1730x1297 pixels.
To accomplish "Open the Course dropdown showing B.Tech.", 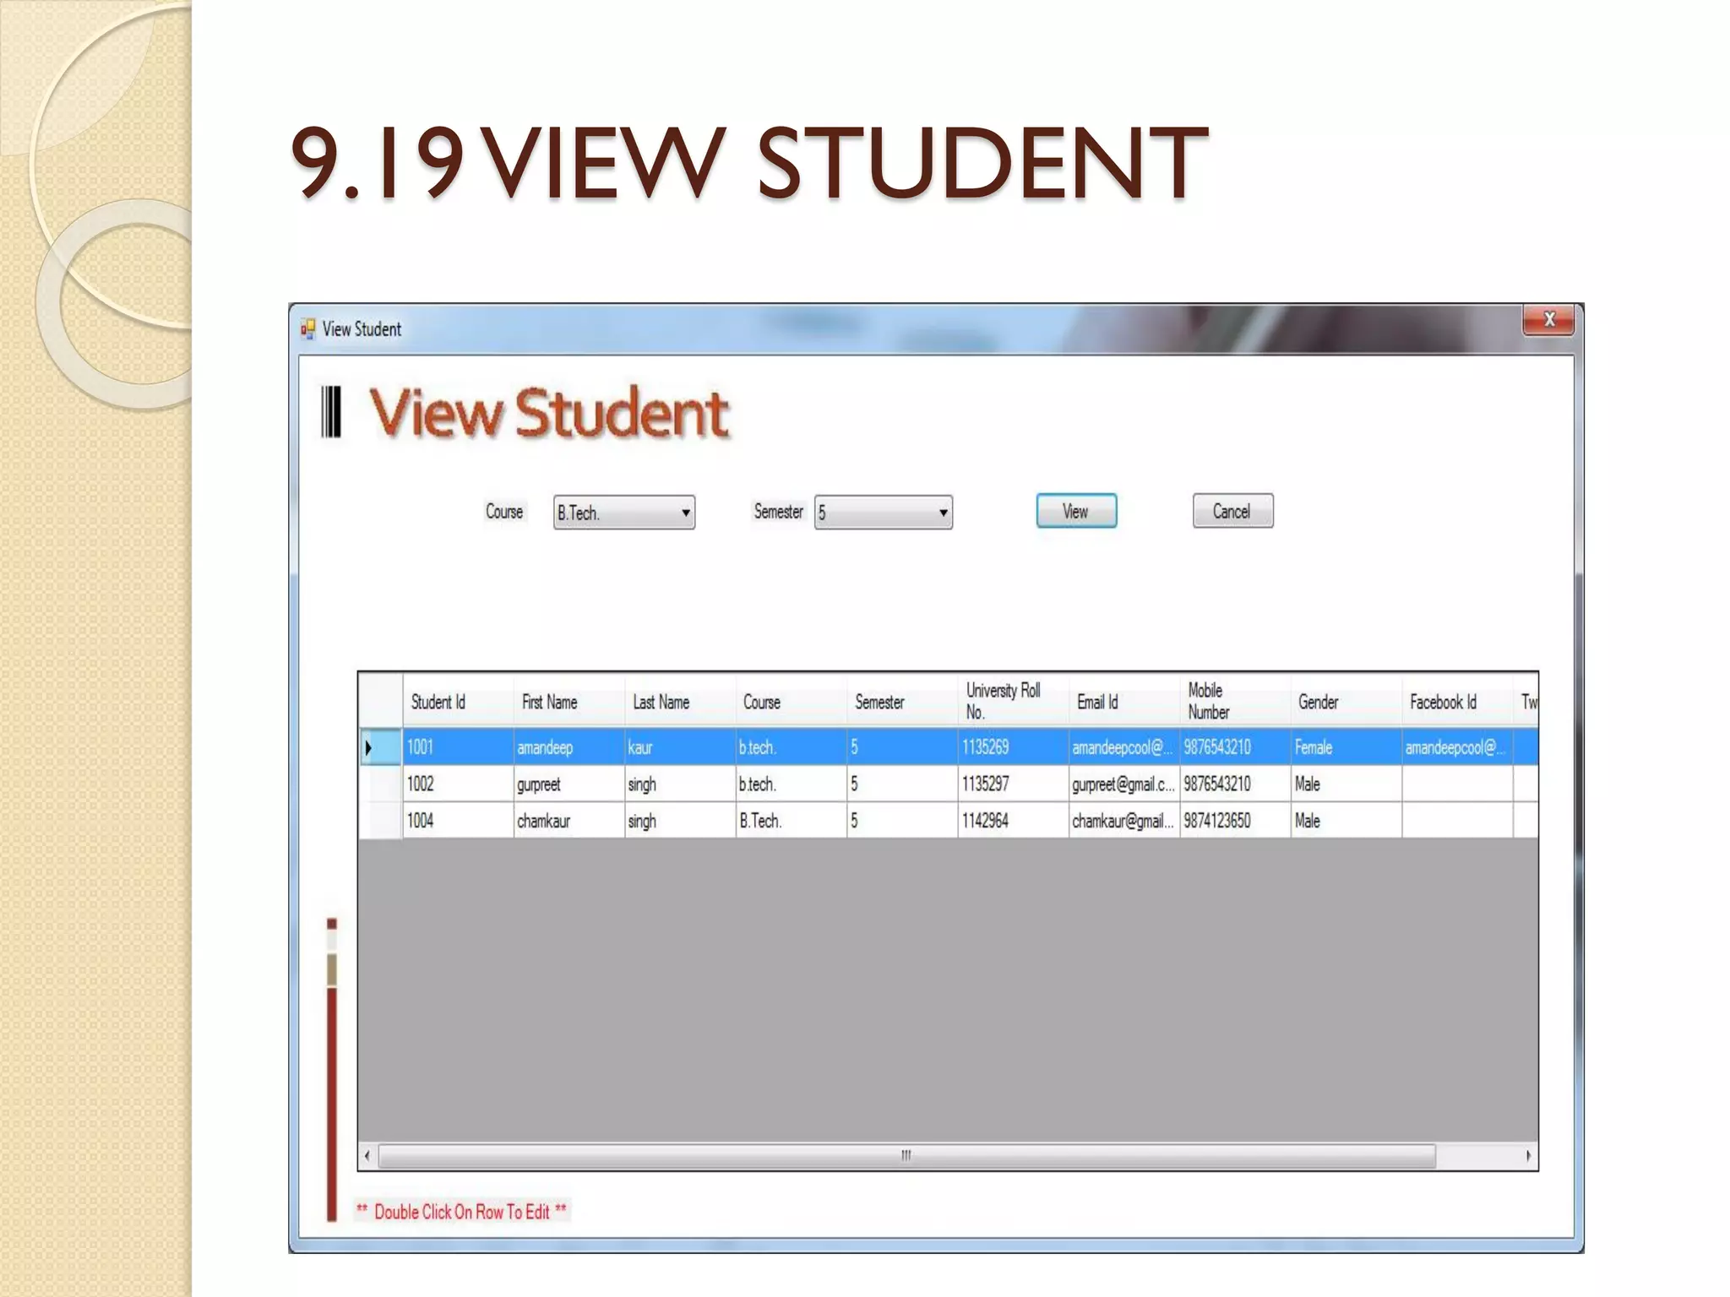I will point(624,513).
